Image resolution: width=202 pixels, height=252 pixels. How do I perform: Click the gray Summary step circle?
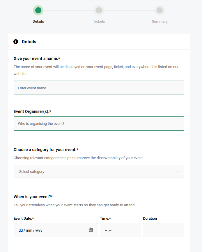(x=160, y=10)
